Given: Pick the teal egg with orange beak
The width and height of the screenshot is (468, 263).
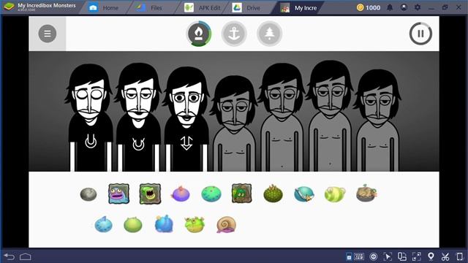Looking at the screenshot, I should pos(304,194).
